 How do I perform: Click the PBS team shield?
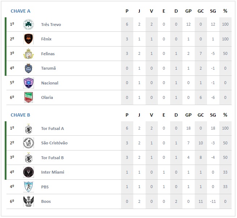coord(29,187)
